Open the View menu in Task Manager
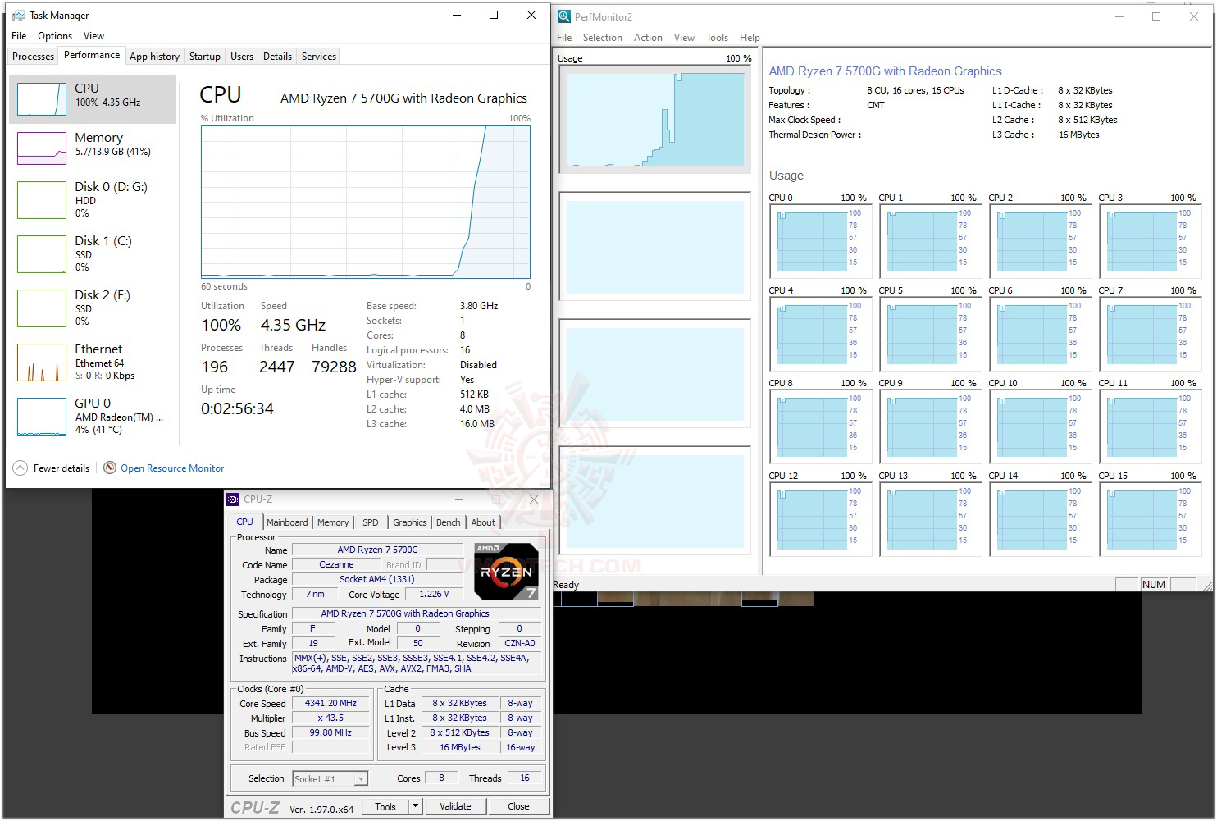This screenshot has width=1217, height=821. point(93,36)
